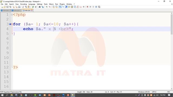Screen dimensions: 173x97
Task: Undo the last edit using the green arrow
Action: coord(33,7)
